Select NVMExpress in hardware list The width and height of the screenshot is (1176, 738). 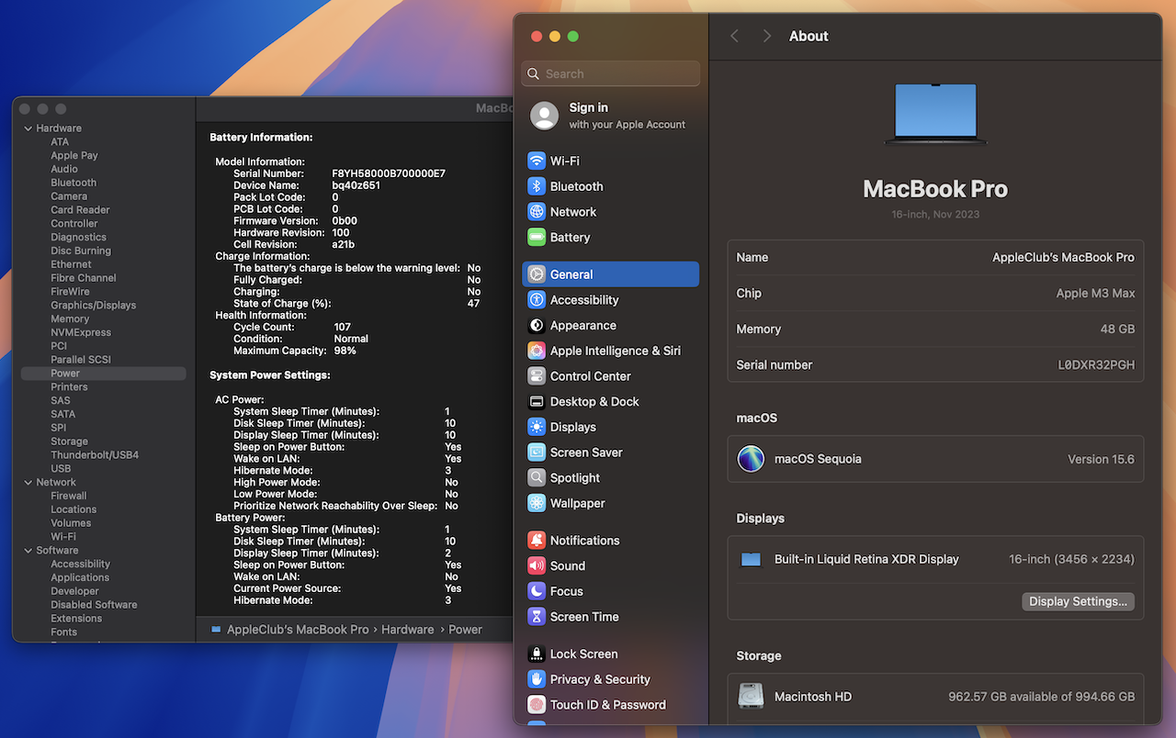[81, 332]
